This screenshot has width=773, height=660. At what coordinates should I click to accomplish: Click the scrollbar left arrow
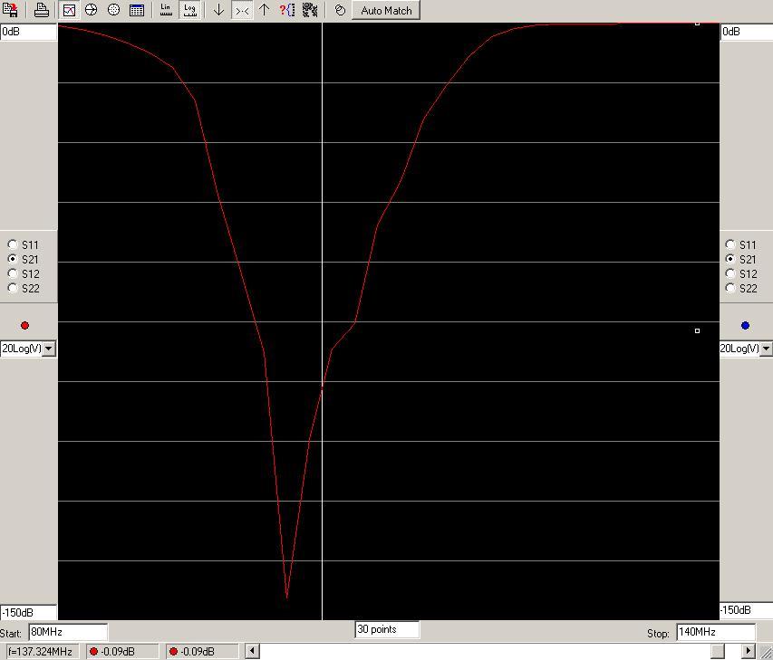[252, 651]
